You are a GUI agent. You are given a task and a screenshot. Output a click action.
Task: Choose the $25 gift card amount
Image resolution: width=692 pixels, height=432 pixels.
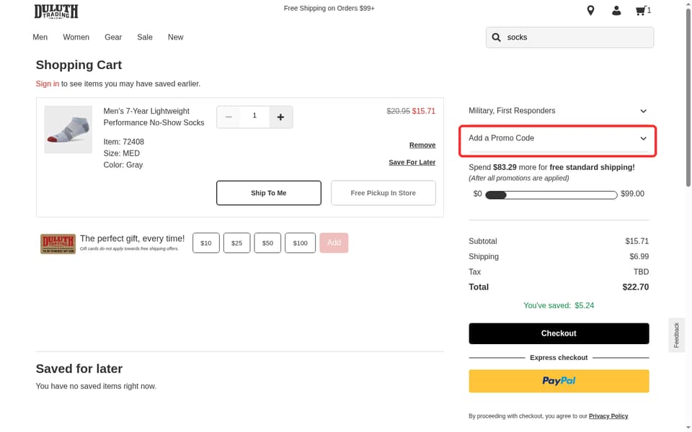pyautogui.click(x=236, y=243)
